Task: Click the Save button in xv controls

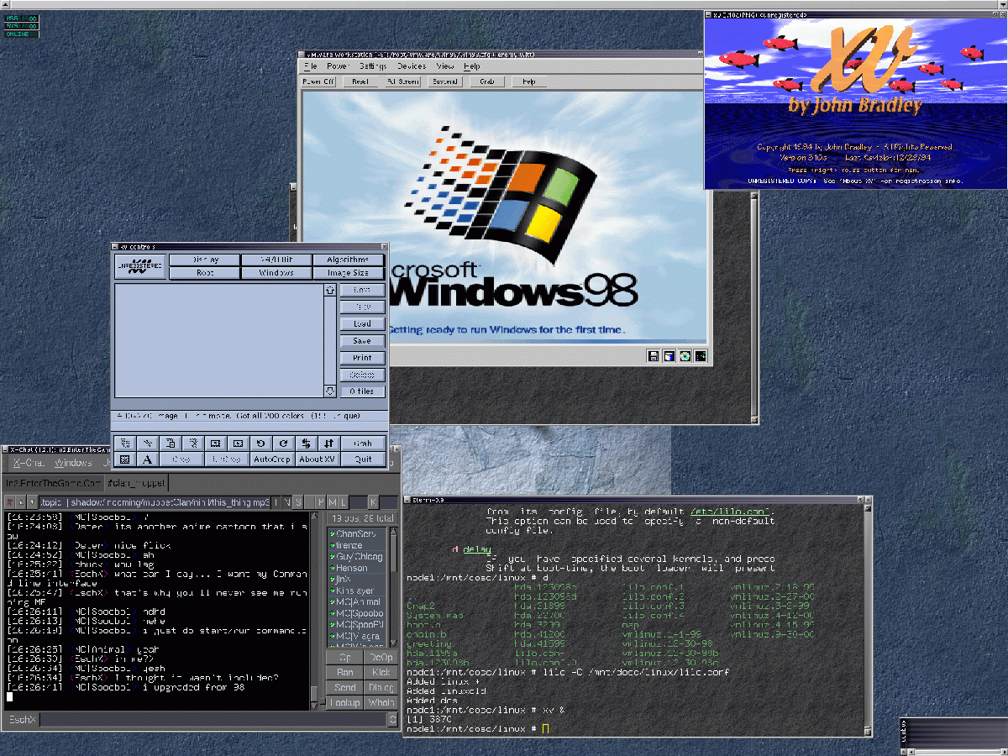Action: point(362,341)
